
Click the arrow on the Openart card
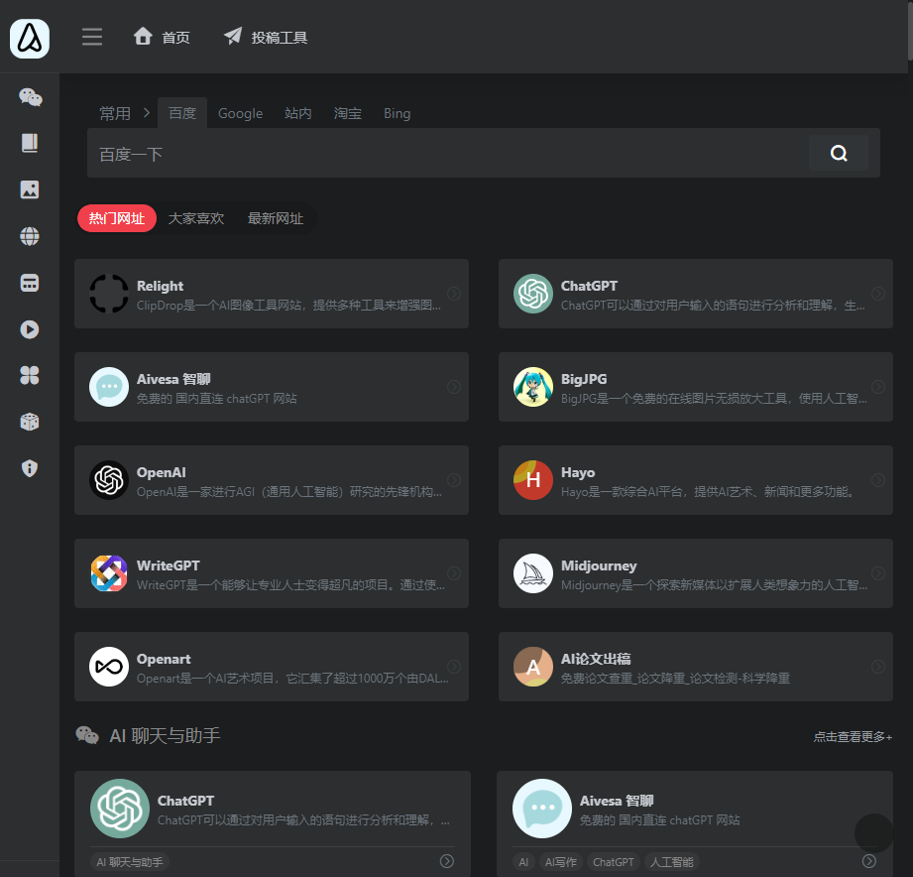coord(454,667)
